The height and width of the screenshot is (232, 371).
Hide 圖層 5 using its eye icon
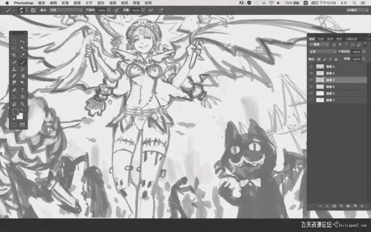(x=311, y=73)
